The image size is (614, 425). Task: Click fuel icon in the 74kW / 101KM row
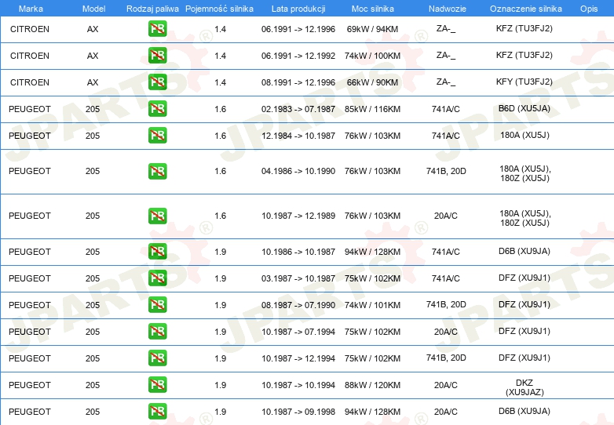pyautogui.click(x=157, y=304)
